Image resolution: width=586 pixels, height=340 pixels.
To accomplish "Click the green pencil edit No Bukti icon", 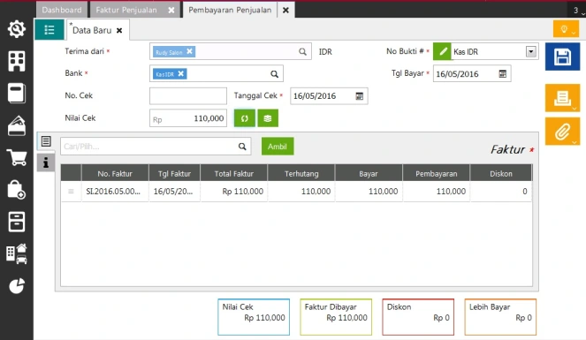I will tap(442, 51).
